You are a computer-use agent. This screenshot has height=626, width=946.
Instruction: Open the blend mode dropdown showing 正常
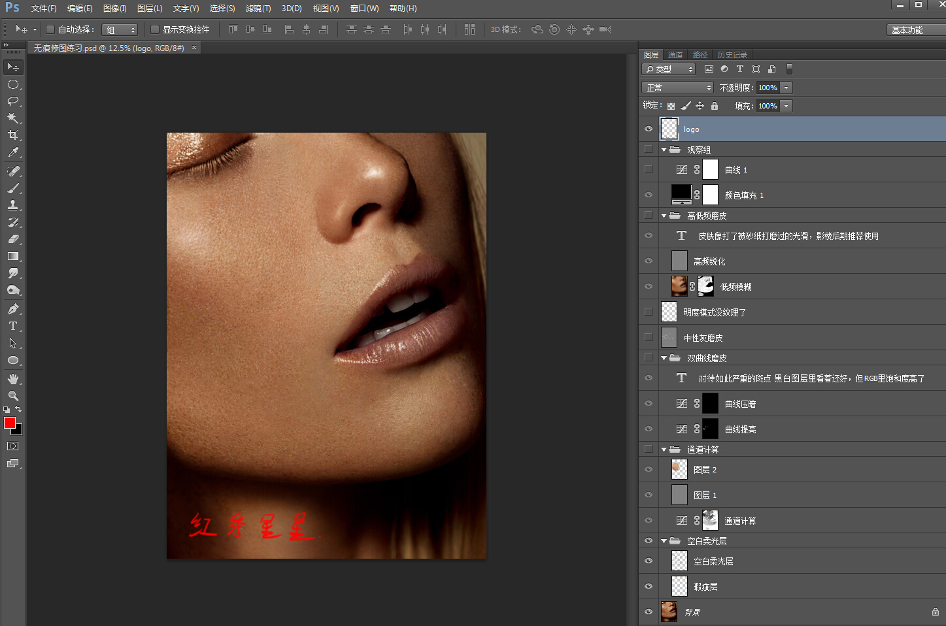pyautogui.click(x=677, y=88)
